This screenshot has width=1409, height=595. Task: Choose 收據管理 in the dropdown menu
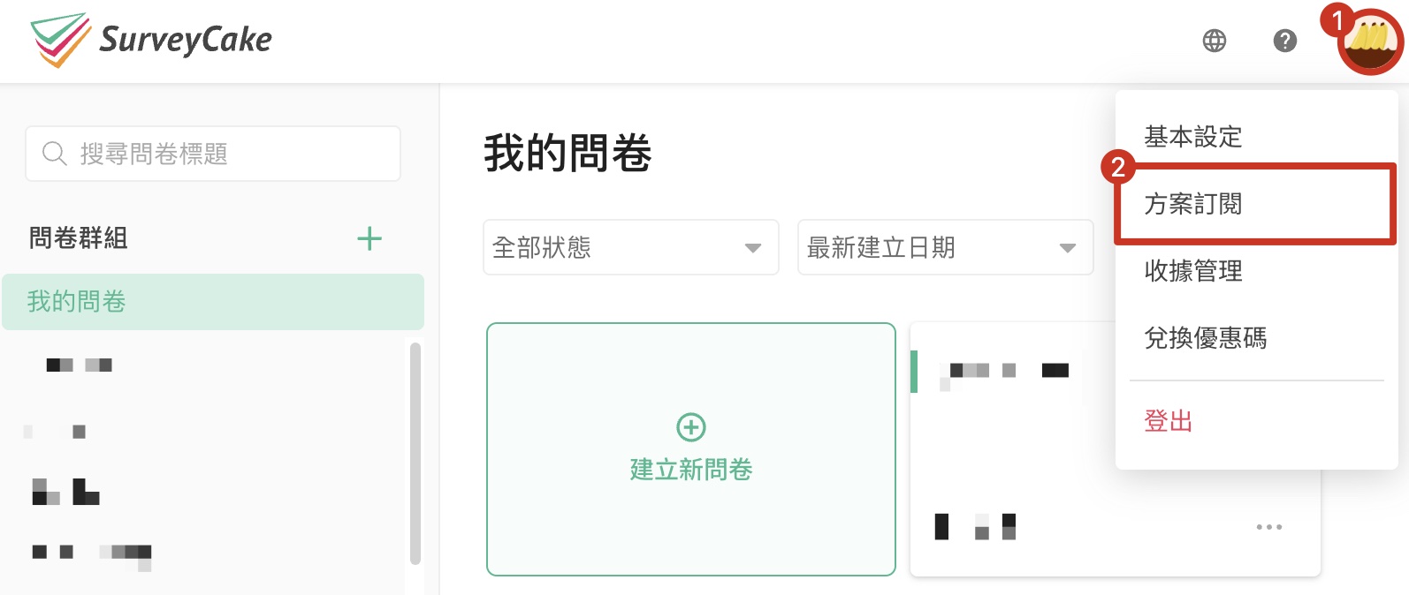point(1192,272)
